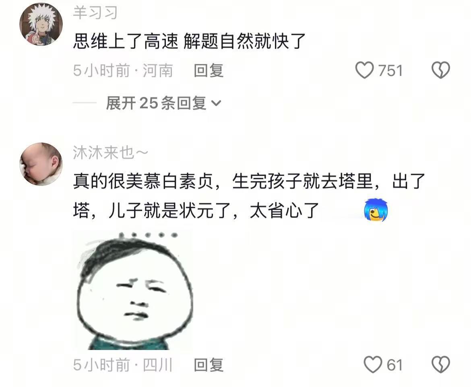Tap the 61 like count
471x387 pixels.
coord(395,365)
